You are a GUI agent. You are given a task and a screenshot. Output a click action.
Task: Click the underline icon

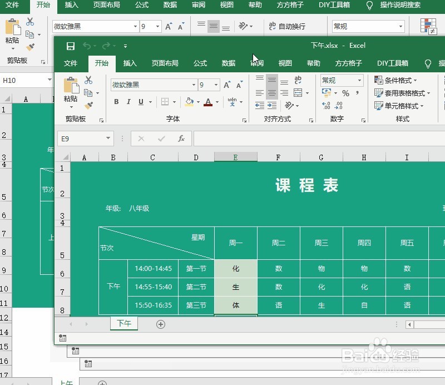[x=140, y=101]
